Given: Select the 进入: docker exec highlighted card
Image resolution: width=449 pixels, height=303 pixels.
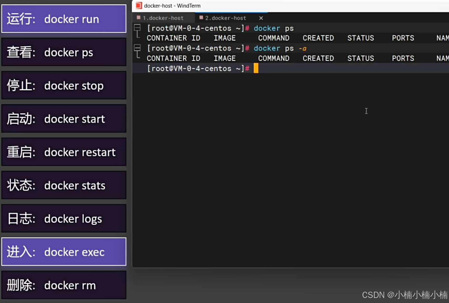Looking at the screenshot, I should tap(64, 252).
